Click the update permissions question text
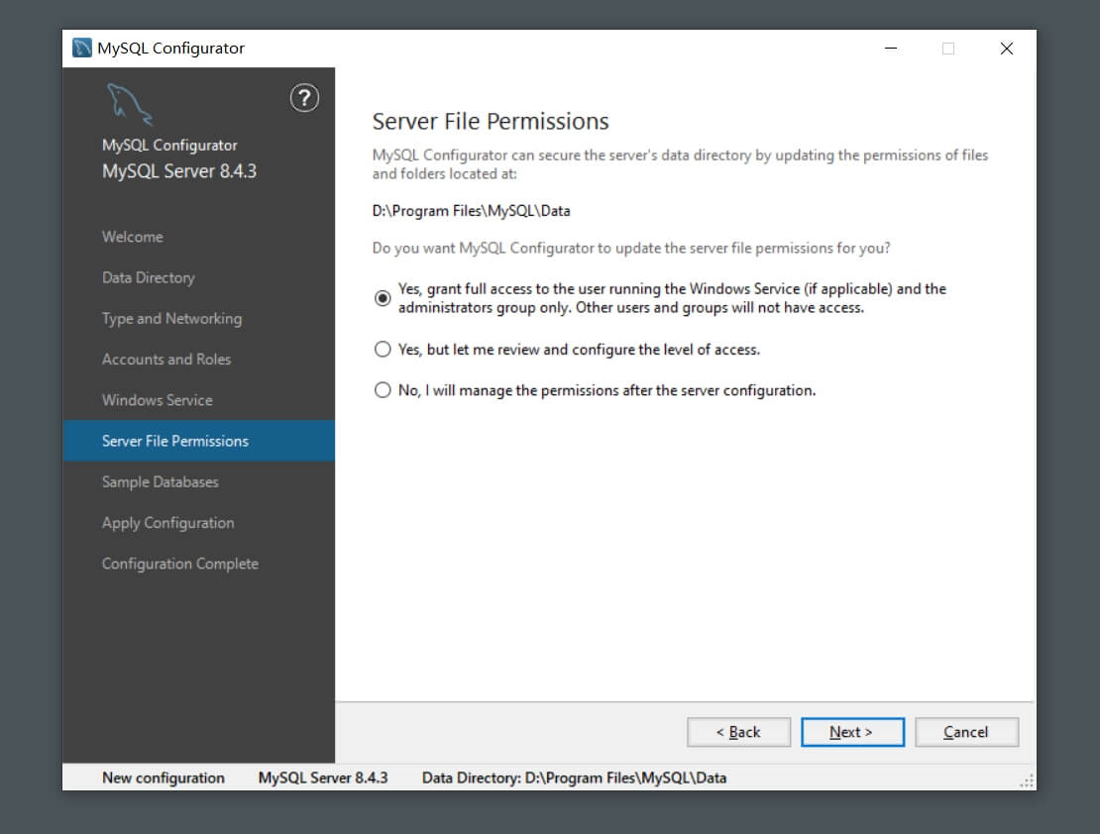The height and width of the screenshot is (834, 1100). pyautogui.click(x=631, y=249)
